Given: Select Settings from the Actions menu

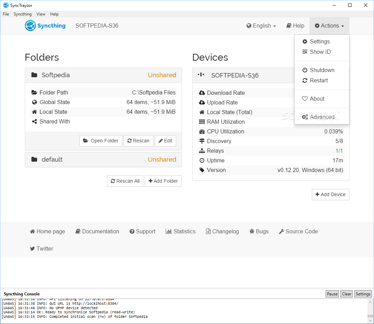Looking at the screenshot, I should 322,41.
